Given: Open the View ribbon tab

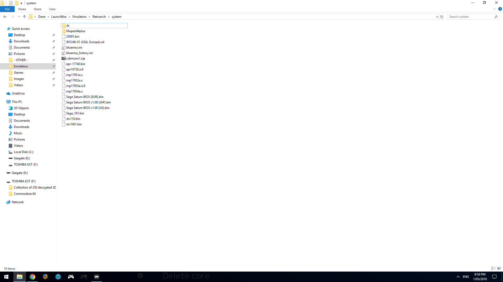Looking at the screenshot, I should (x=52, y=9).
